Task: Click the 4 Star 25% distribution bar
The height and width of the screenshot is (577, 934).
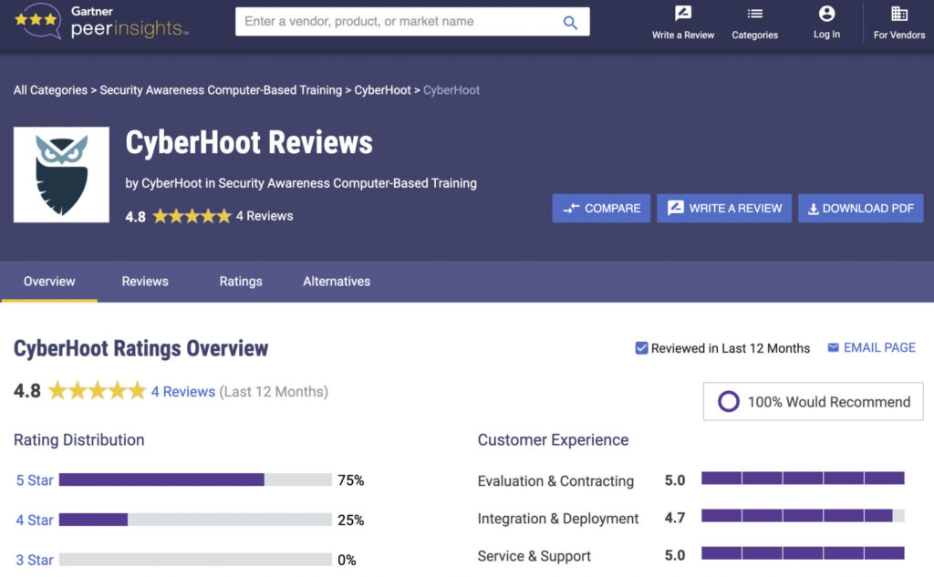Action: pos(195,520)
